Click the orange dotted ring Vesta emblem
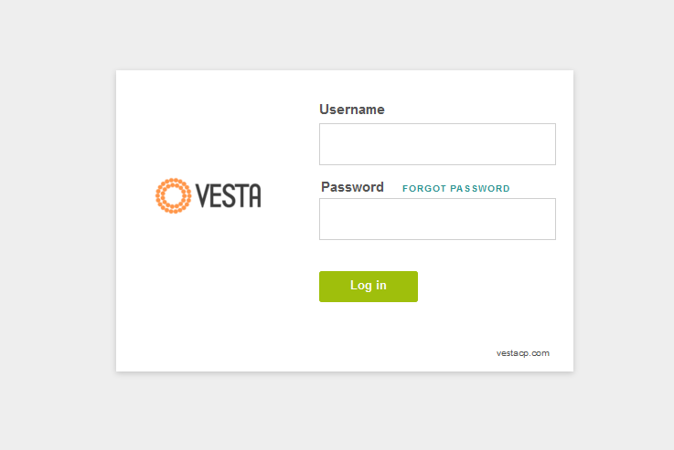674x450 pixels. point(173,195)
